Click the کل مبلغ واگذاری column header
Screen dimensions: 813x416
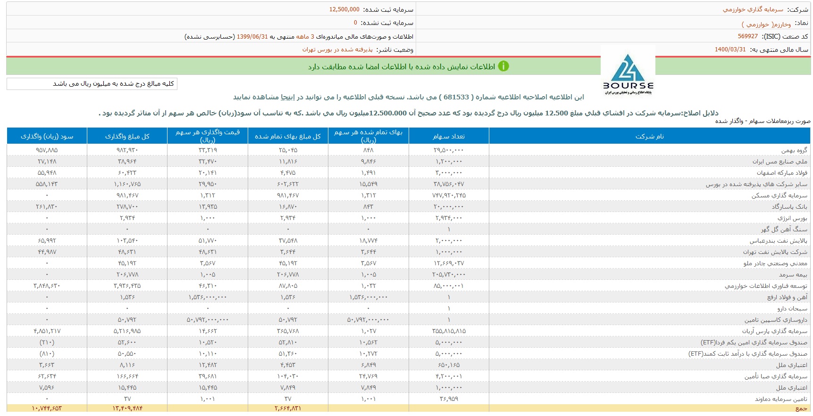[x=127, y=136]
